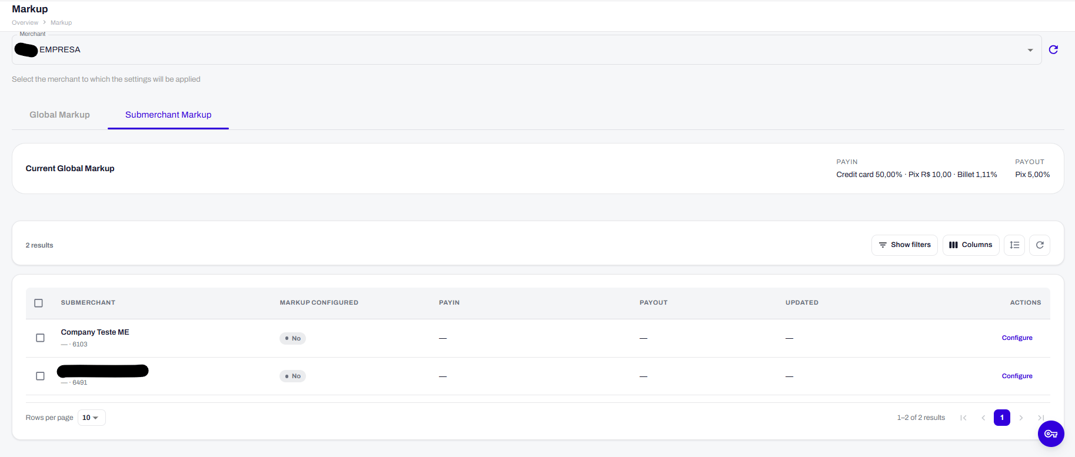The height and width of the screenshot is (457, 1075).
Task: Click 'Credit card 50,00%' payin value
Action: coord(869,175)
